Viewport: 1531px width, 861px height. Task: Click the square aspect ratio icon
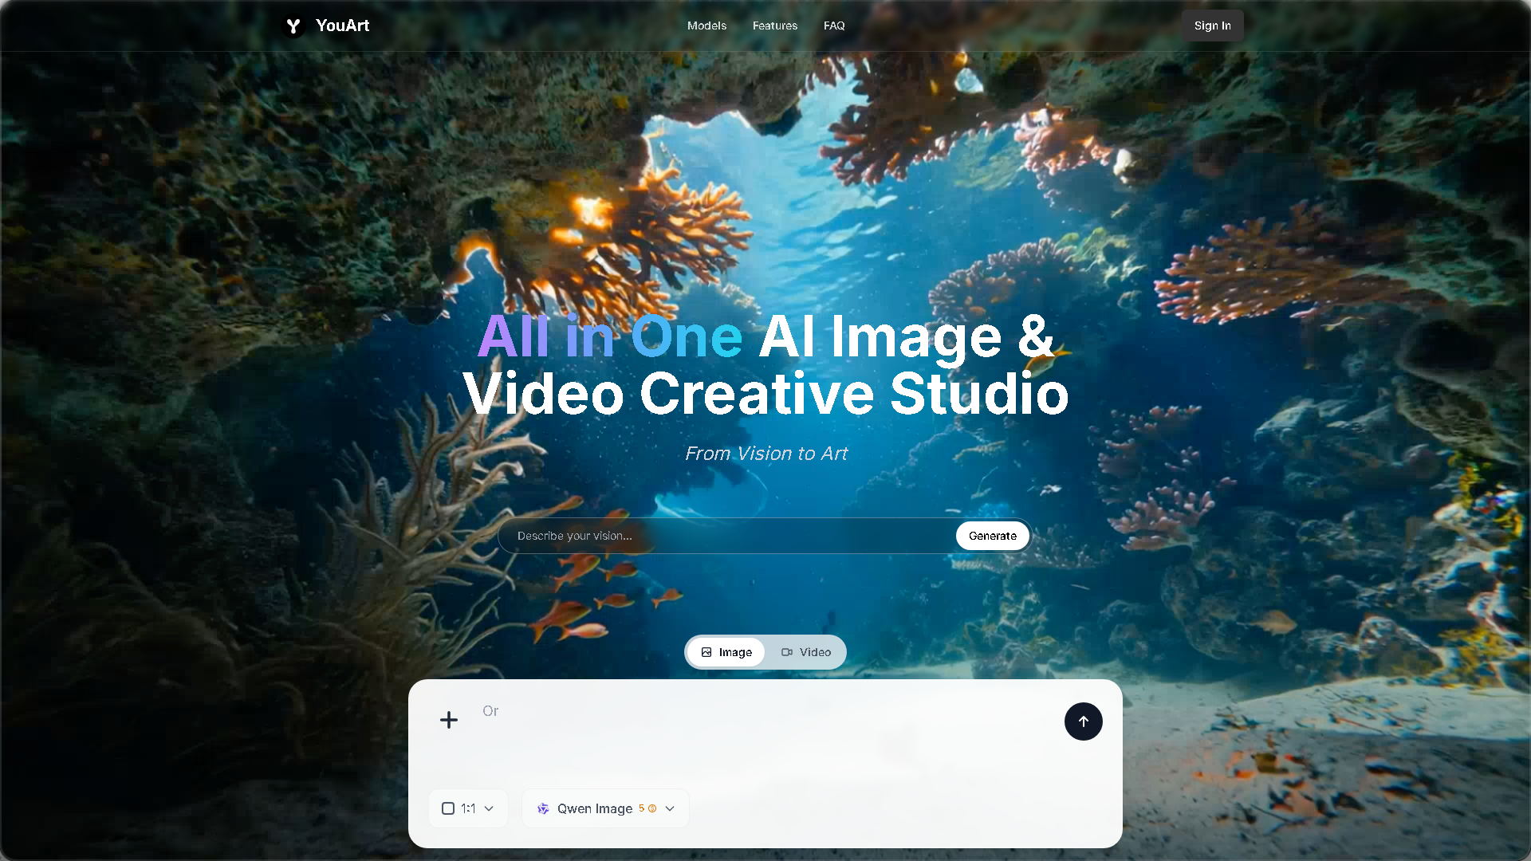click(x=448, y=808)
